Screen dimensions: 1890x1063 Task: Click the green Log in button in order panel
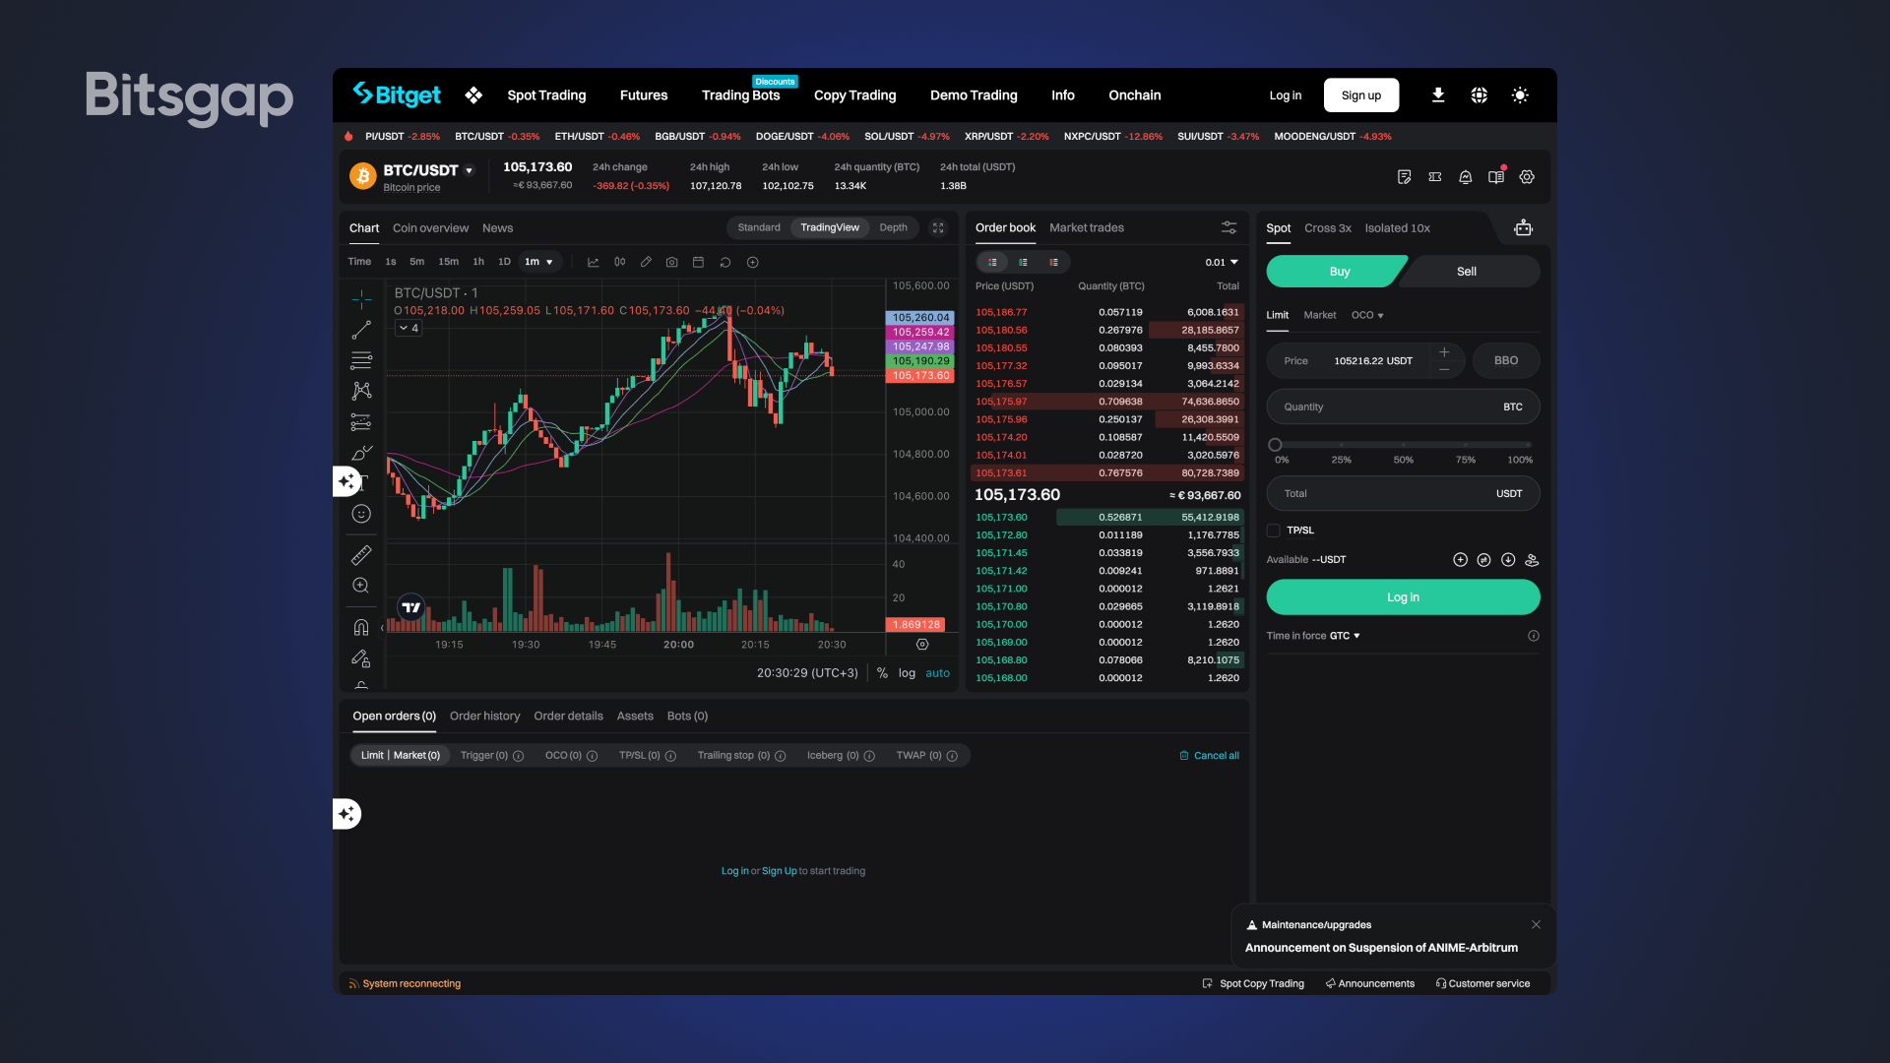1403,597
